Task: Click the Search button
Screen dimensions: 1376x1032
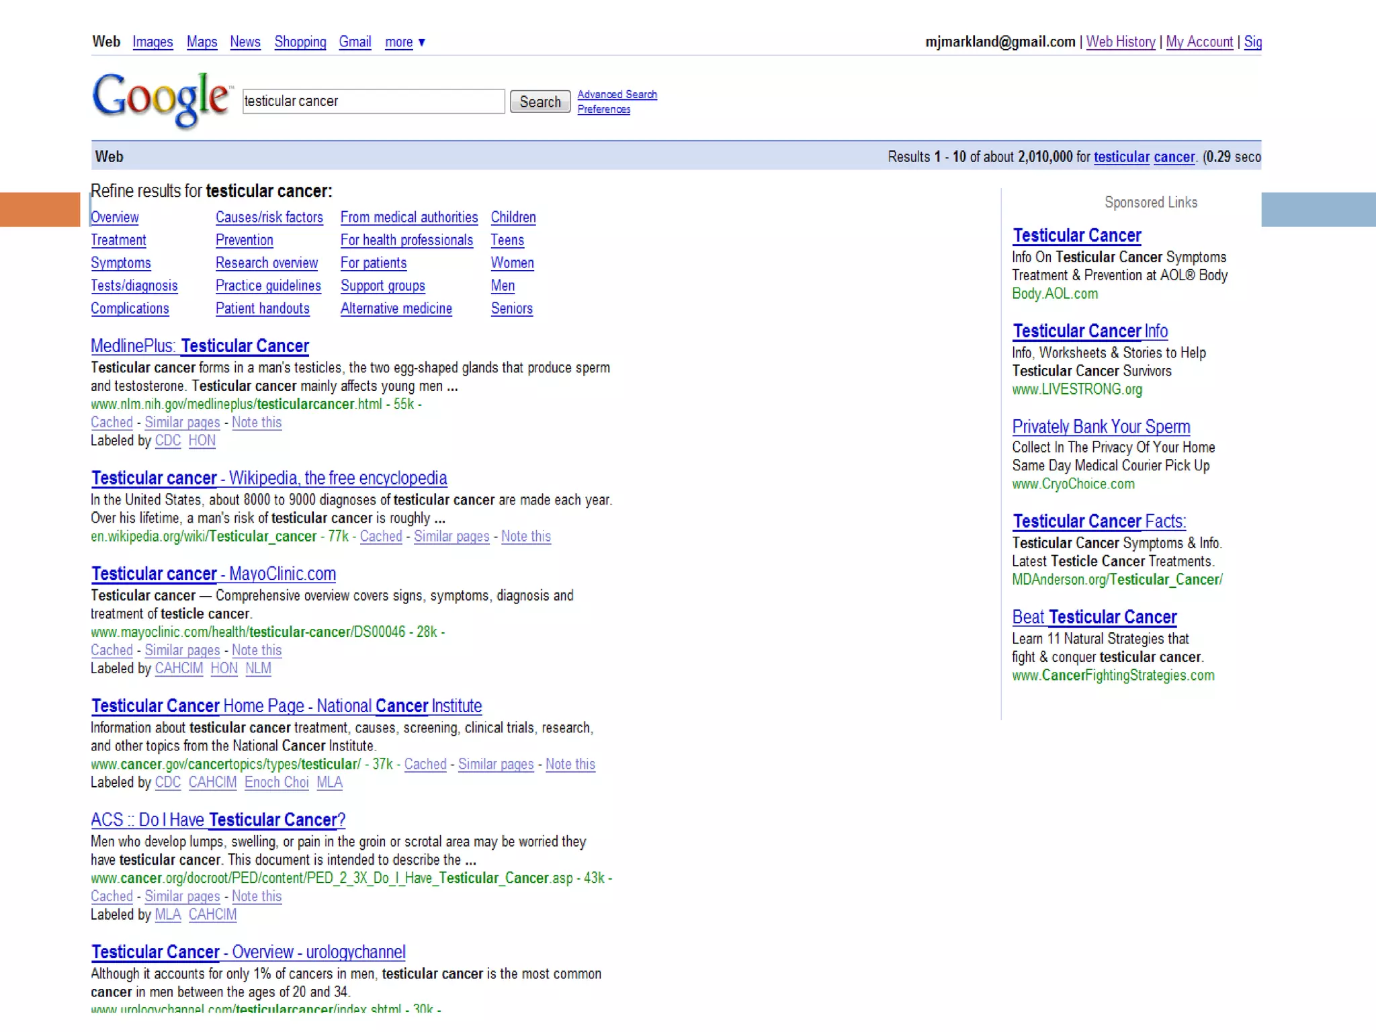Action: (x=540, y=101)
